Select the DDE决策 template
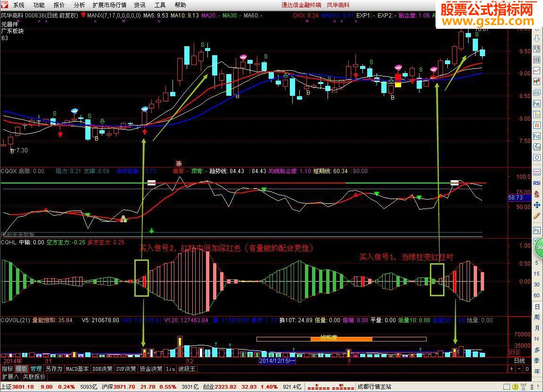Viewport: 543px width, 392px height. tap(102, 369)
